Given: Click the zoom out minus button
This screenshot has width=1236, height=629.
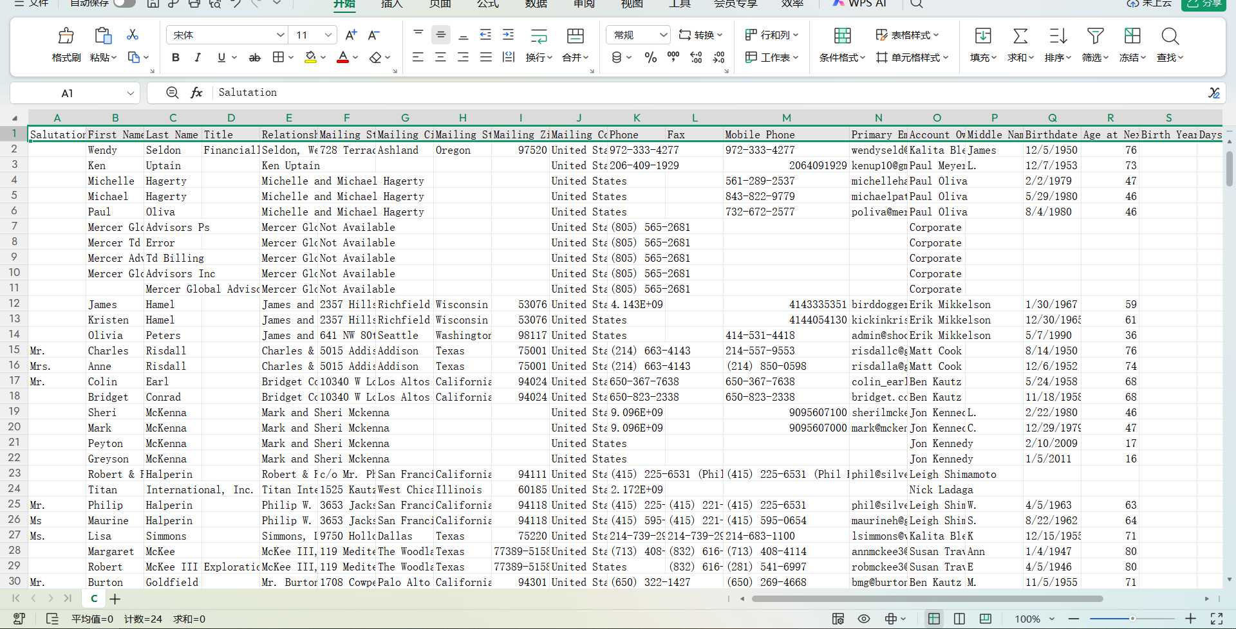Looking at the screenshot, I should [x=1073, y=619].
